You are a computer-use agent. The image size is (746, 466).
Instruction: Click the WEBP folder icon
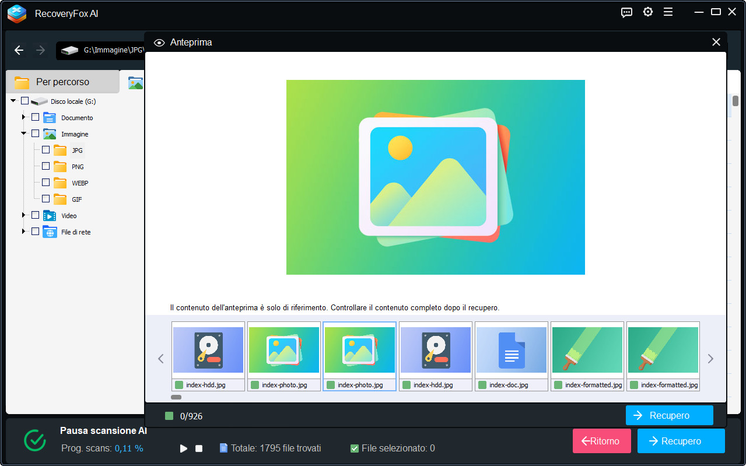pyautogui.click(x=60, y=183)
